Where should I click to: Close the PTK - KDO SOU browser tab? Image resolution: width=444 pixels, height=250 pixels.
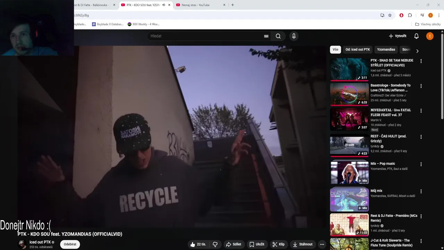169,5
